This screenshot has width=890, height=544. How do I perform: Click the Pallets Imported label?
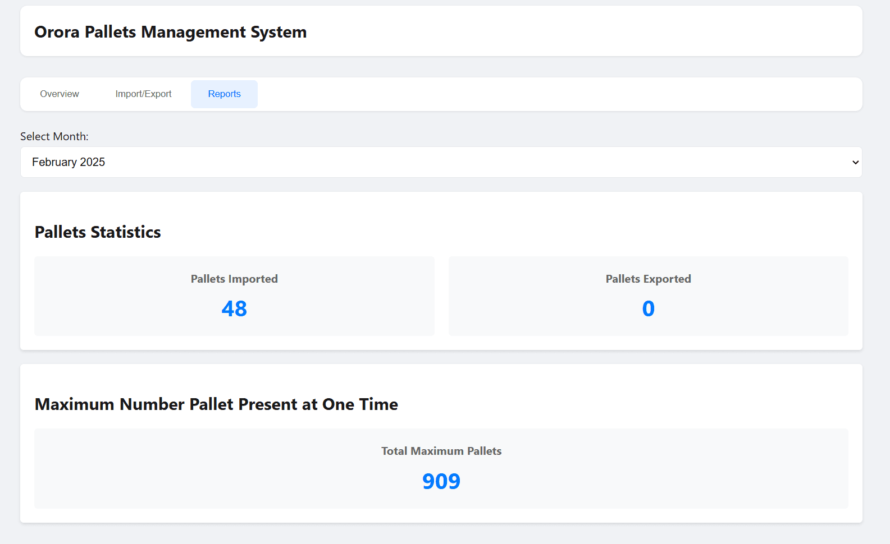234,279
